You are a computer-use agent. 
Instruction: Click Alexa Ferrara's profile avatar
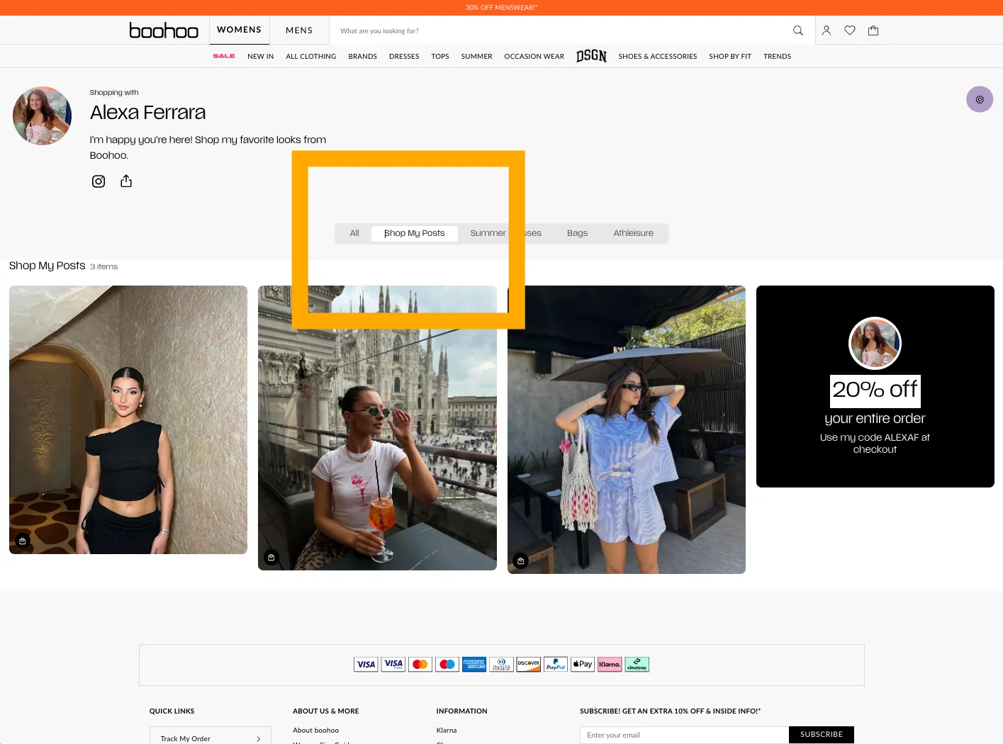[42, 116]
